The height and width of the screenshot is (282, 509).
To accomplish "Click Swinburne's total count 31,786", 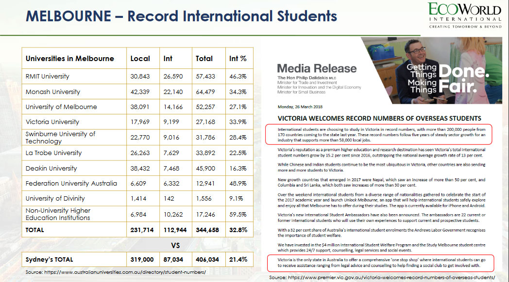I will coord(205,138).
